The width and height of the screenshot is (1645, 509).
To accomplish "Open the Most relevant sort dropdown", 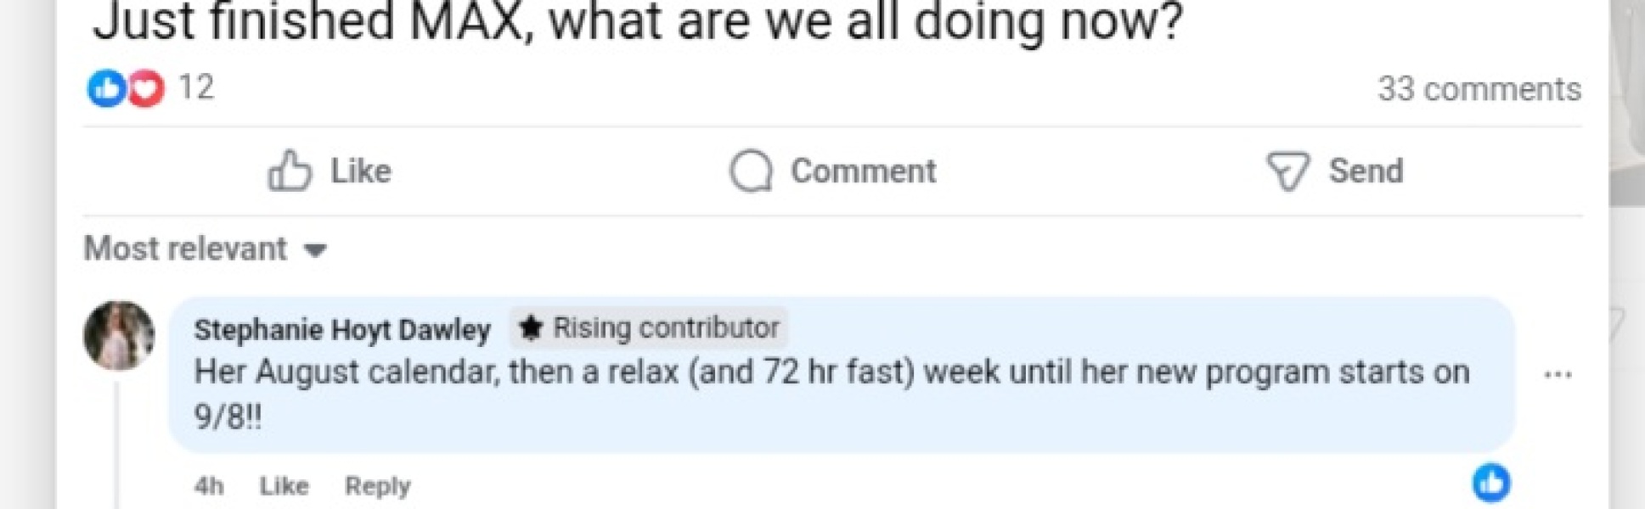I will click(186, 249).
